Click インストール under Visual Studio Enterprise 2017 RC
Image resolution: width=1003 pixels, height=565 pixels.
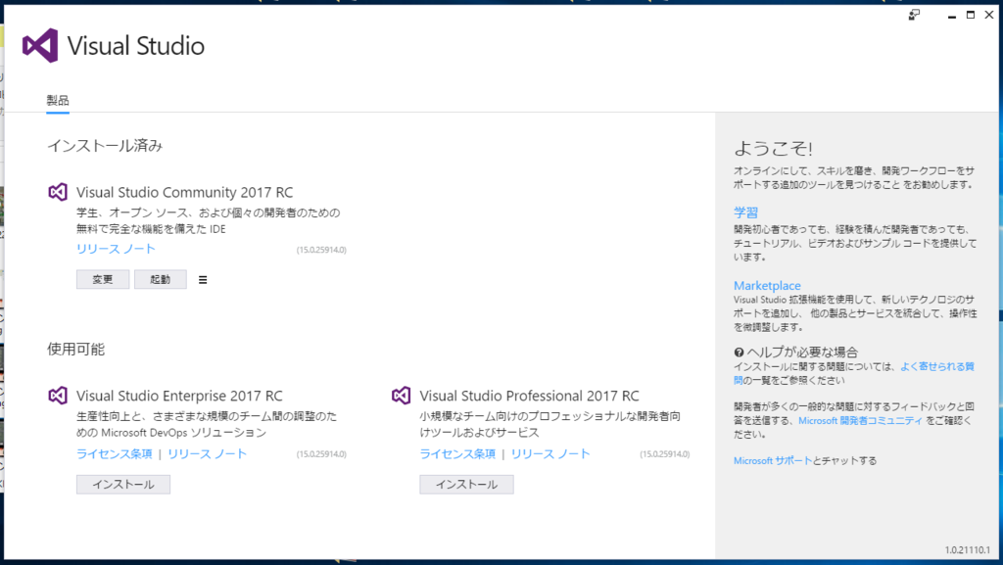122,484
